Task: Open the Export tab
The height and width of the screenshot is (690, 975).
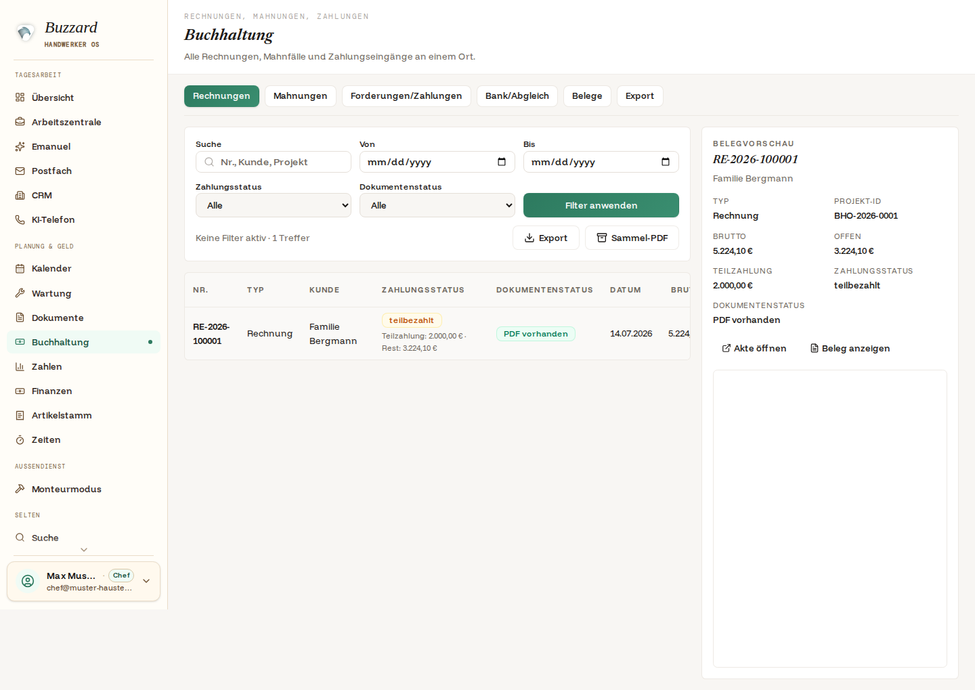Action: (640, 96)
